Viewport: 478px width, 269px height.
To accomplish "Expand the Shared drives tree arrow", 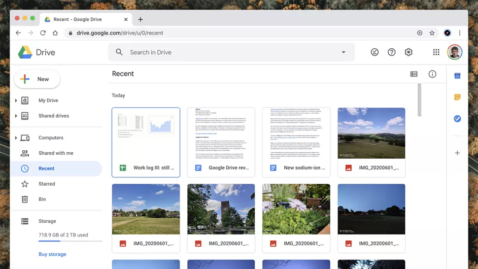I will point(16,116).
